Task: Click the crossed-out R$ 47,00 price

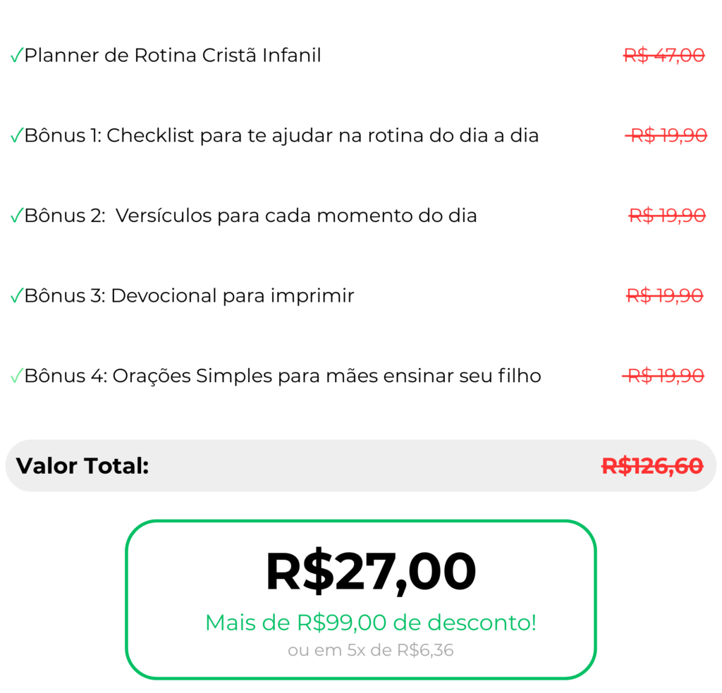Action: 664,55
